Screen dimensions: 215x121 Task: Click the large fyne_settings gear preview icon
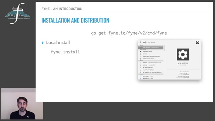tap(183, 54)
